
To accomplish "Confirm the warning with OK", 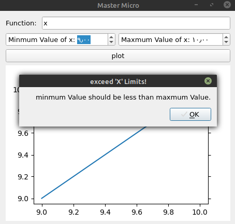I will 190,114.
